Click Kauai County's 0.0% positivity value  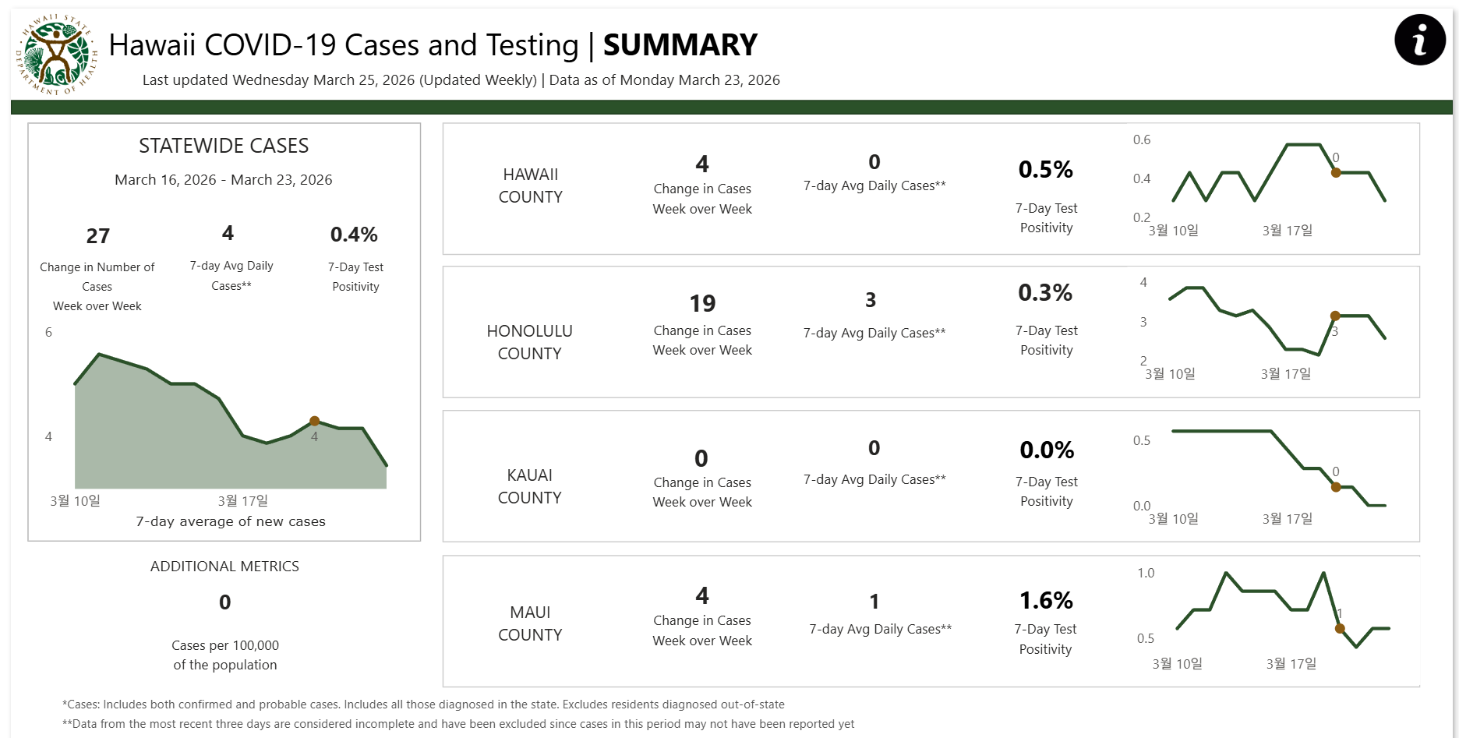coord(1047,450)
